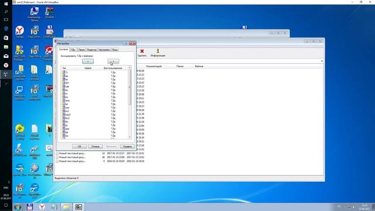Click the help question mark in settings dialog

tap(125, 43)
